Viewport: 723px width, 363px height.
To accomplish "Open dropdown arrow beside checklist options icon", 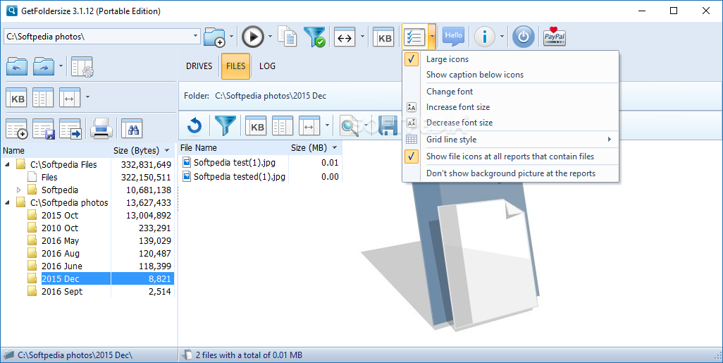I will coord(431,37).
